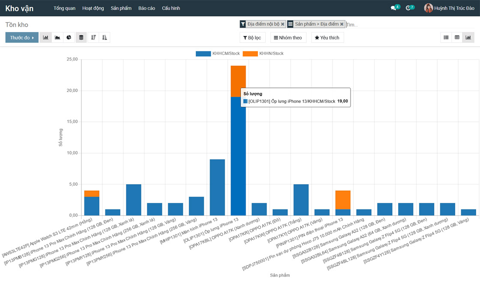Toggle KHHN/Stock series in legend
The image size is (480, 290).
coord(263,54)
